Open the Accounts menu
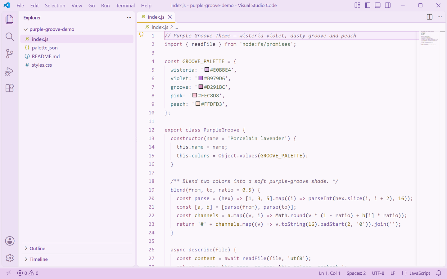Image resolution: width=447 pixels, height=279 pixels. point(10,241)
